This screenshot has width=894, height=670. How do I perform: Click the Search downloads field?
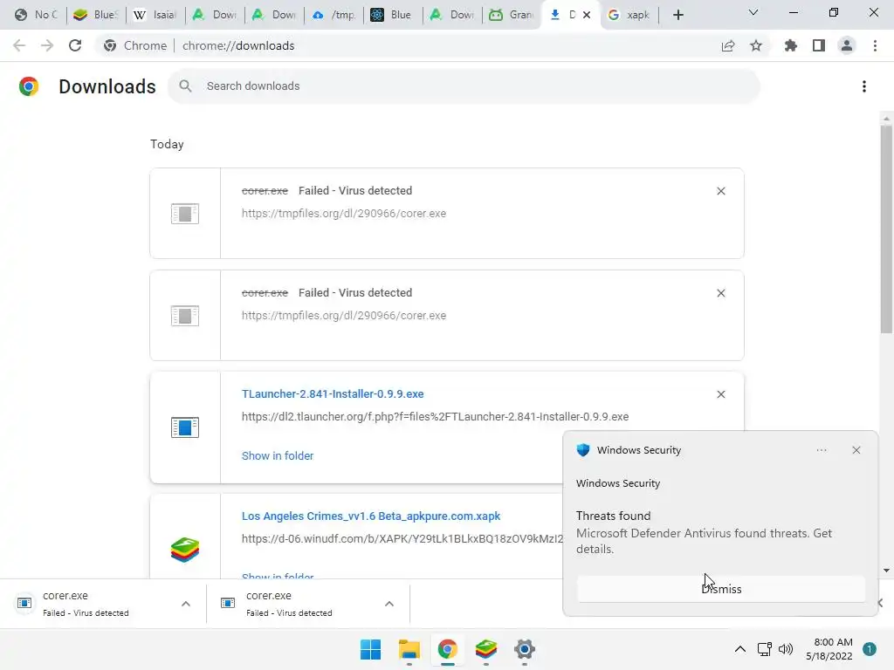464,86
